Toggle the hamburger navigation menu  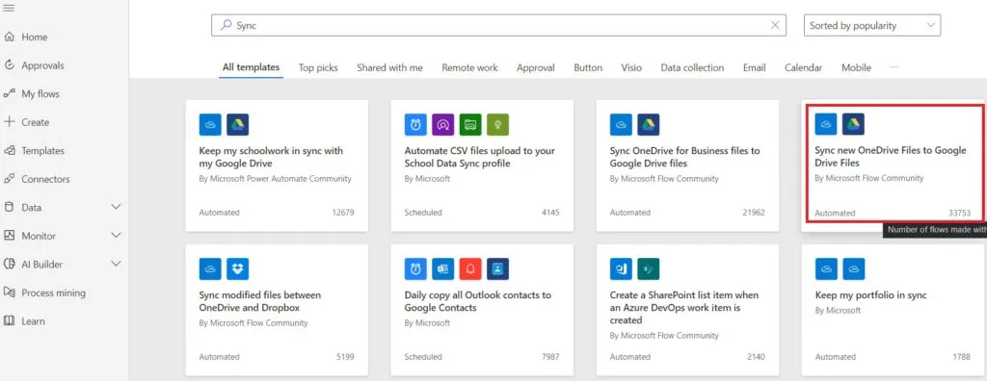pos(9,8)
